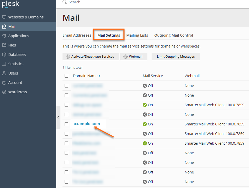Click the Activate/Deactivate Services button
This screenshot has width=249, height=188.
91,56
